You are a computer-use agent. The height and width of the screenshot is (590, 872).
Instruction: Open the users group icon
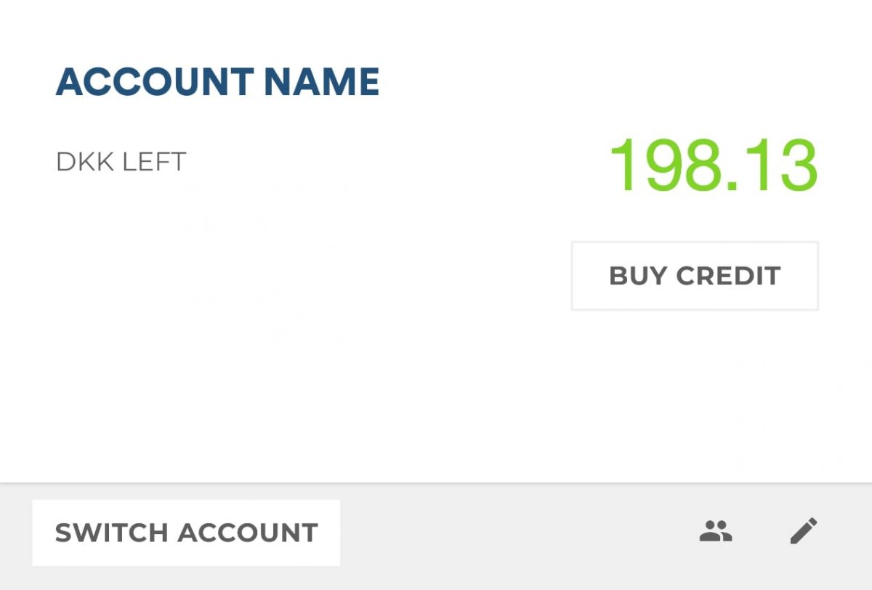716,532
